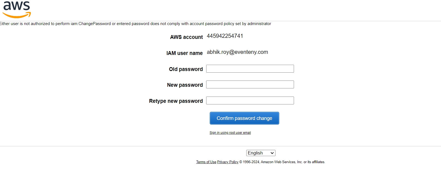Open the English language dropdown
The image size is (441, 195).
[261, 153]
